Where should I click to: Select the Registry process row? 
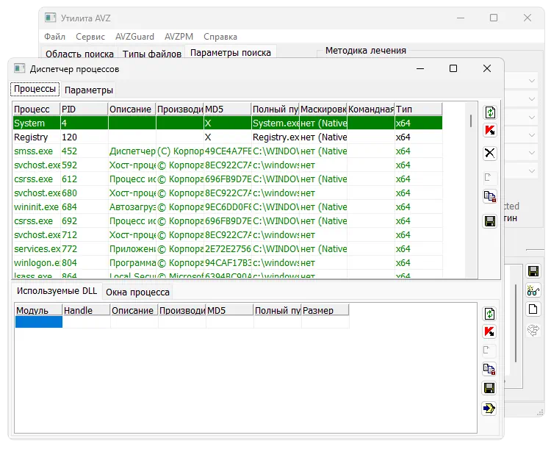(227, 137)
